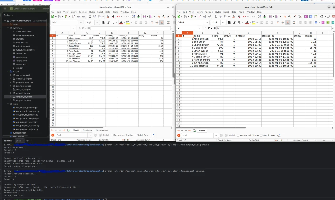The height and width of the screenshot is (200, 335).
Task: Toggle Formatted Display checkbox in new.xlsx find bar
Action: [238, 135]
